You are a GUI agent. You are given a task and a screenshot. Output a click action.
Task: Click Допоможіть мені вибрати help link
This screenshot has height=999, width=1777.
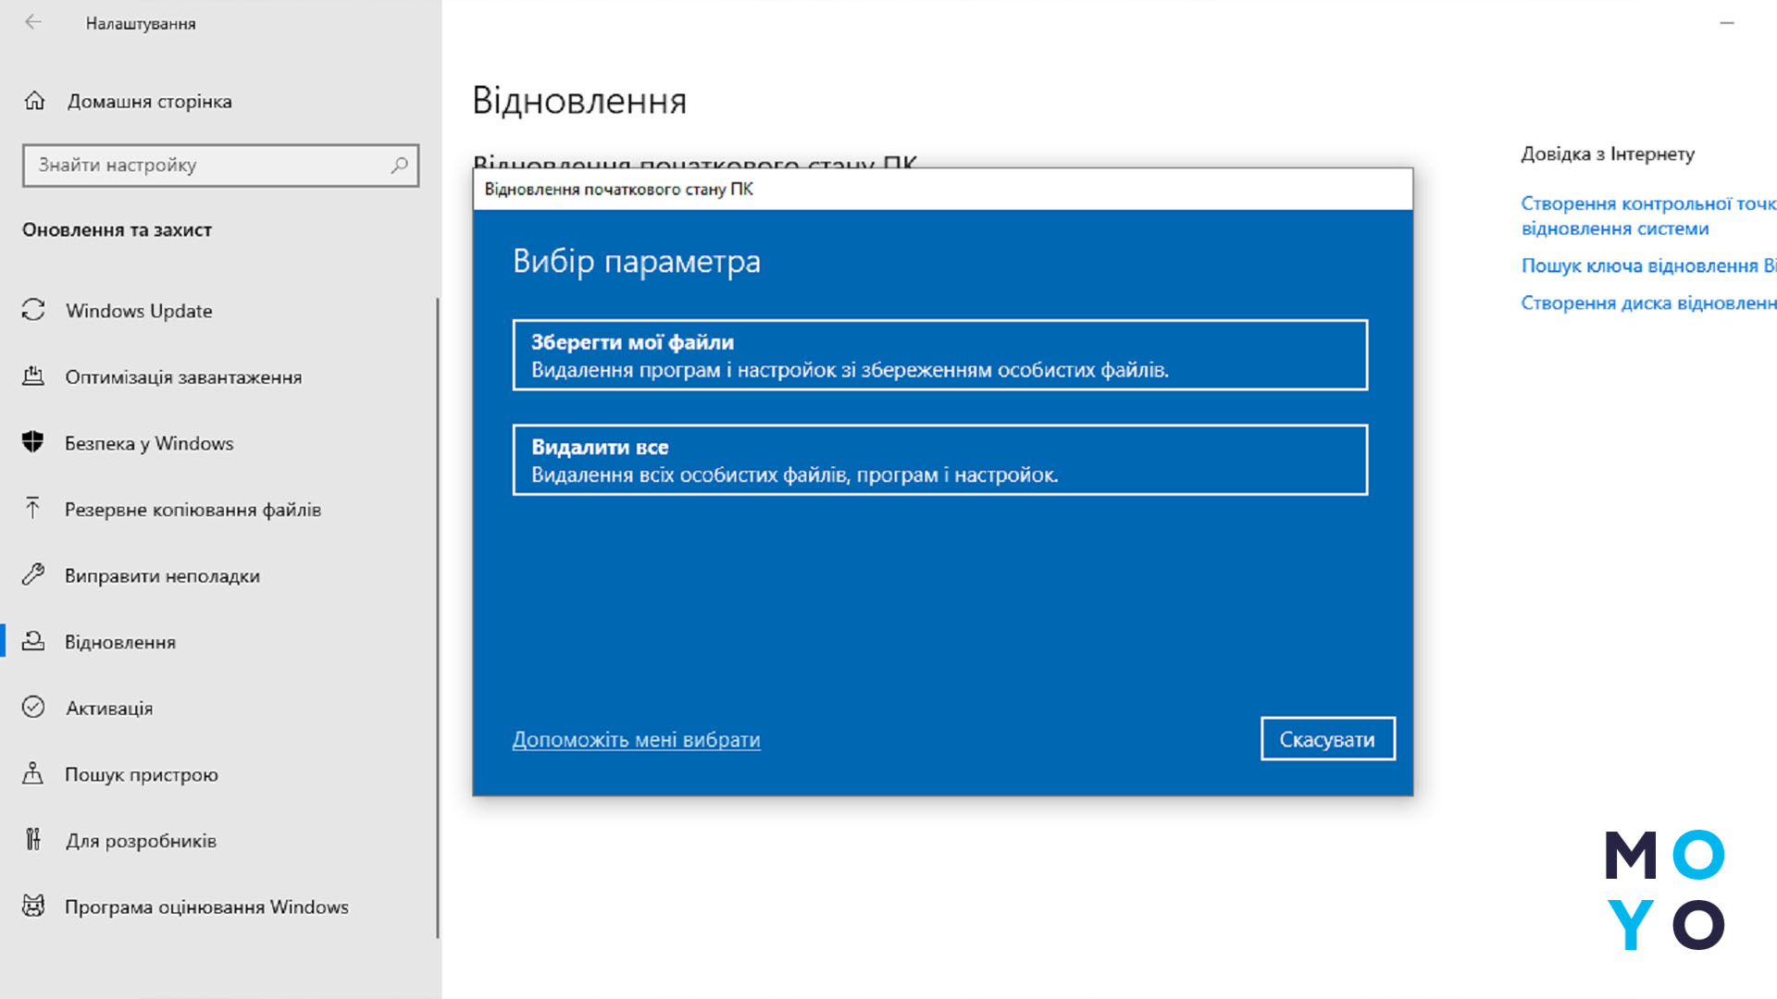point(636,739)
